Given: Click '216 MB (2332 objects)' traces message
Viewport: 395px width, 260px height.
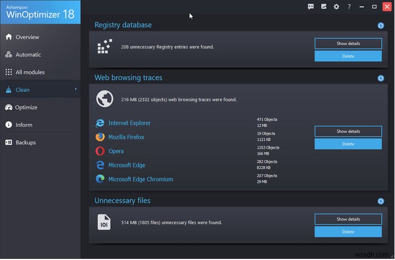Looking at the screenshot, I should (179, 100).
